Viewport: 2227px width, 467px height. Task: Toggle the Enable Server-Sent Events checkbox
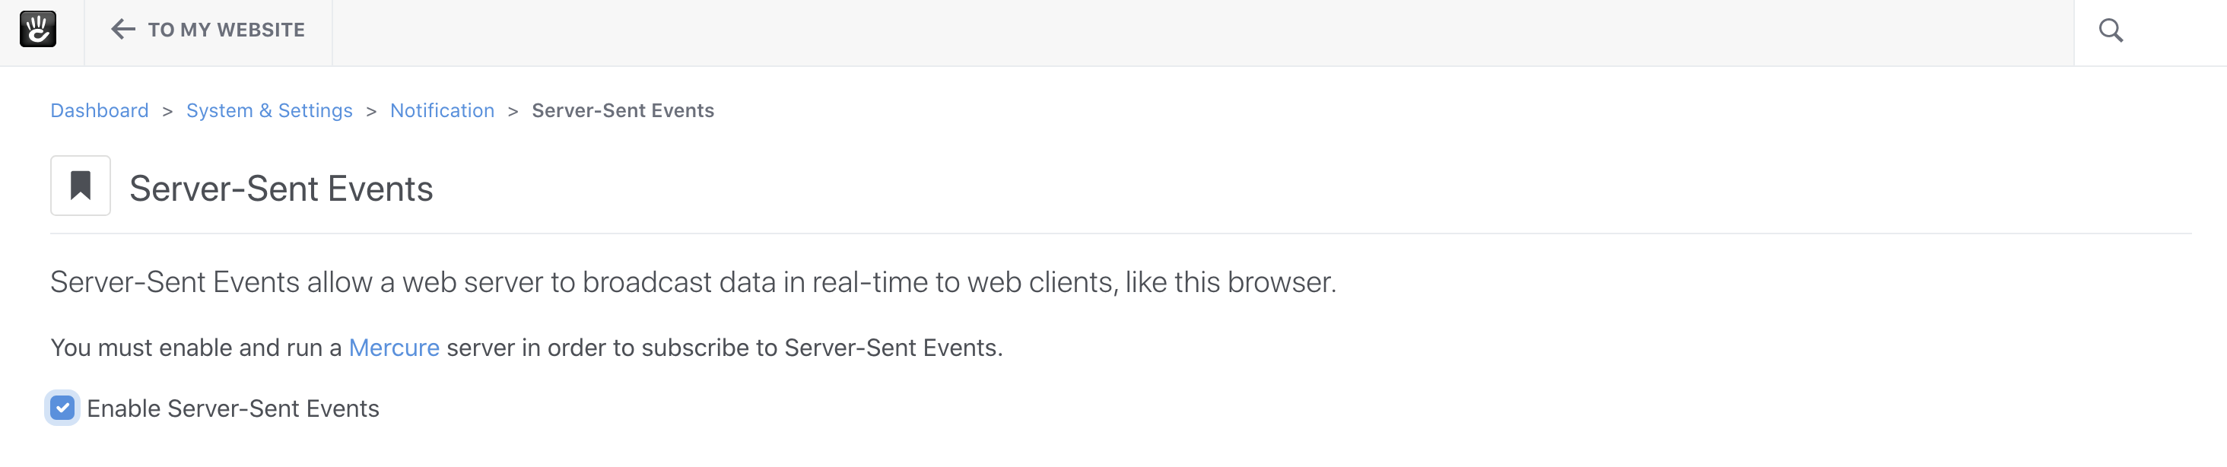click(x=62, y=408)
